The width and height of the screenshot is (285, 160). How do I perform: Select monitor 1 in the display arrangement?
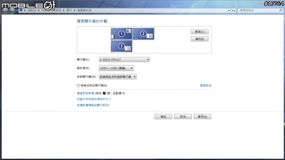[122, 34]
